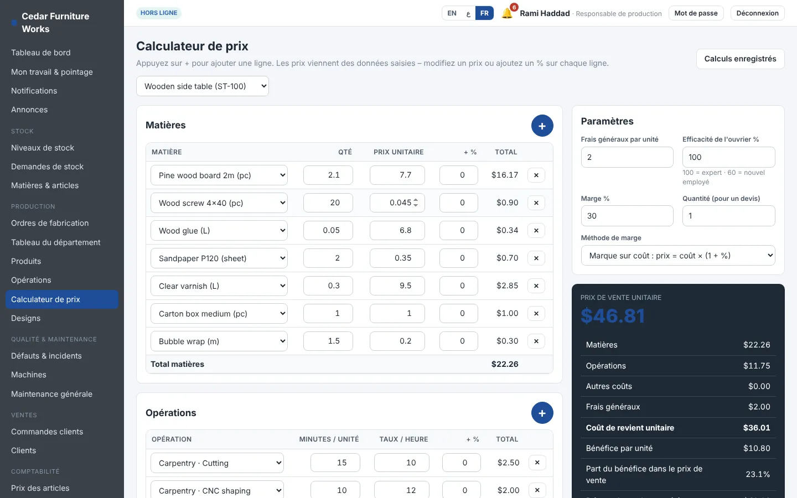Open the product selector Wooden side table
Image resolution: width=797 pixels, height=498 pixels.
pos(203,86)
